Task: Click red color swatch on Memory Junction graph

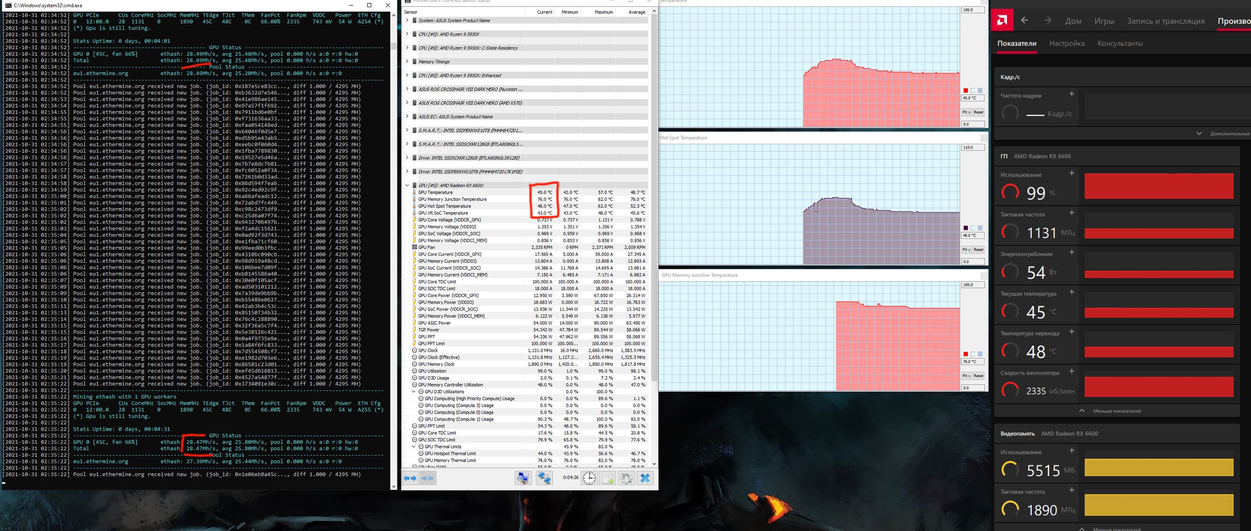Action: [965, 354]
